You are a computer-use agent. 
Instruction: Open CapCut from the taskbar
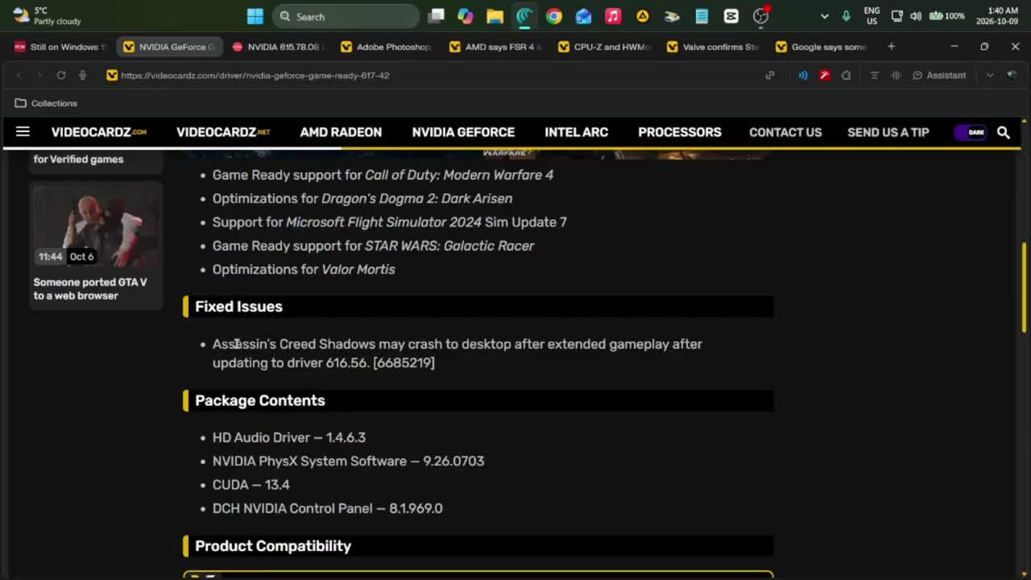click(731, 16)
